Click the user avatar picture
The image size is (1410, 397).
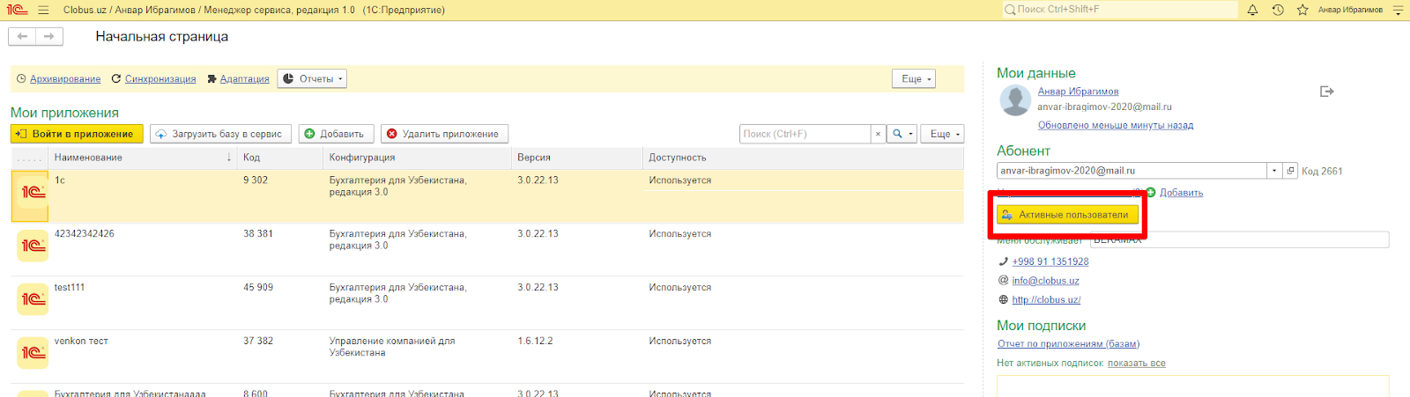click(1015, 100)
